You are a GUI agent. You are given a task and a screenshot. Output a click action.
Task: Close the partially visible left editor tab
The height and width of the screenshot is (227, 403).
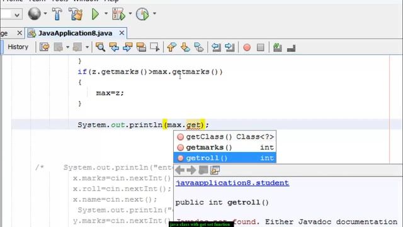[20, 33]
